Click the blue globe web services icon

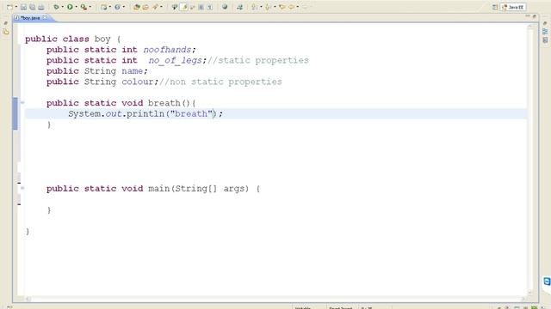click(x=117, y=7)
